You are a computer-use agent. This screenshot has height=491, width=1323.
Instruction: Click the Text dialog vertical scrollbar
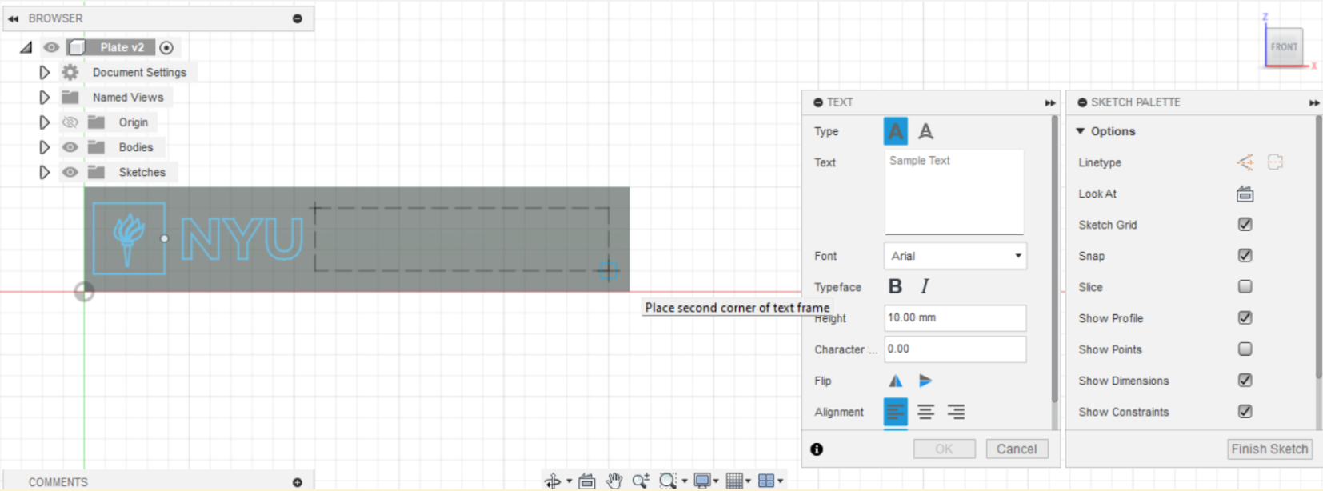(1055, 260)
